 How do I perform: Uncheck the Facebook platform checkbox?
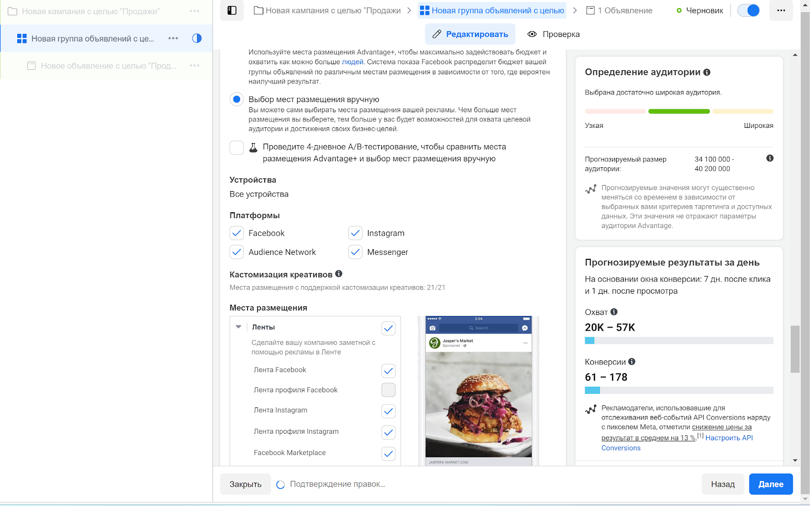tap(236, 233)
